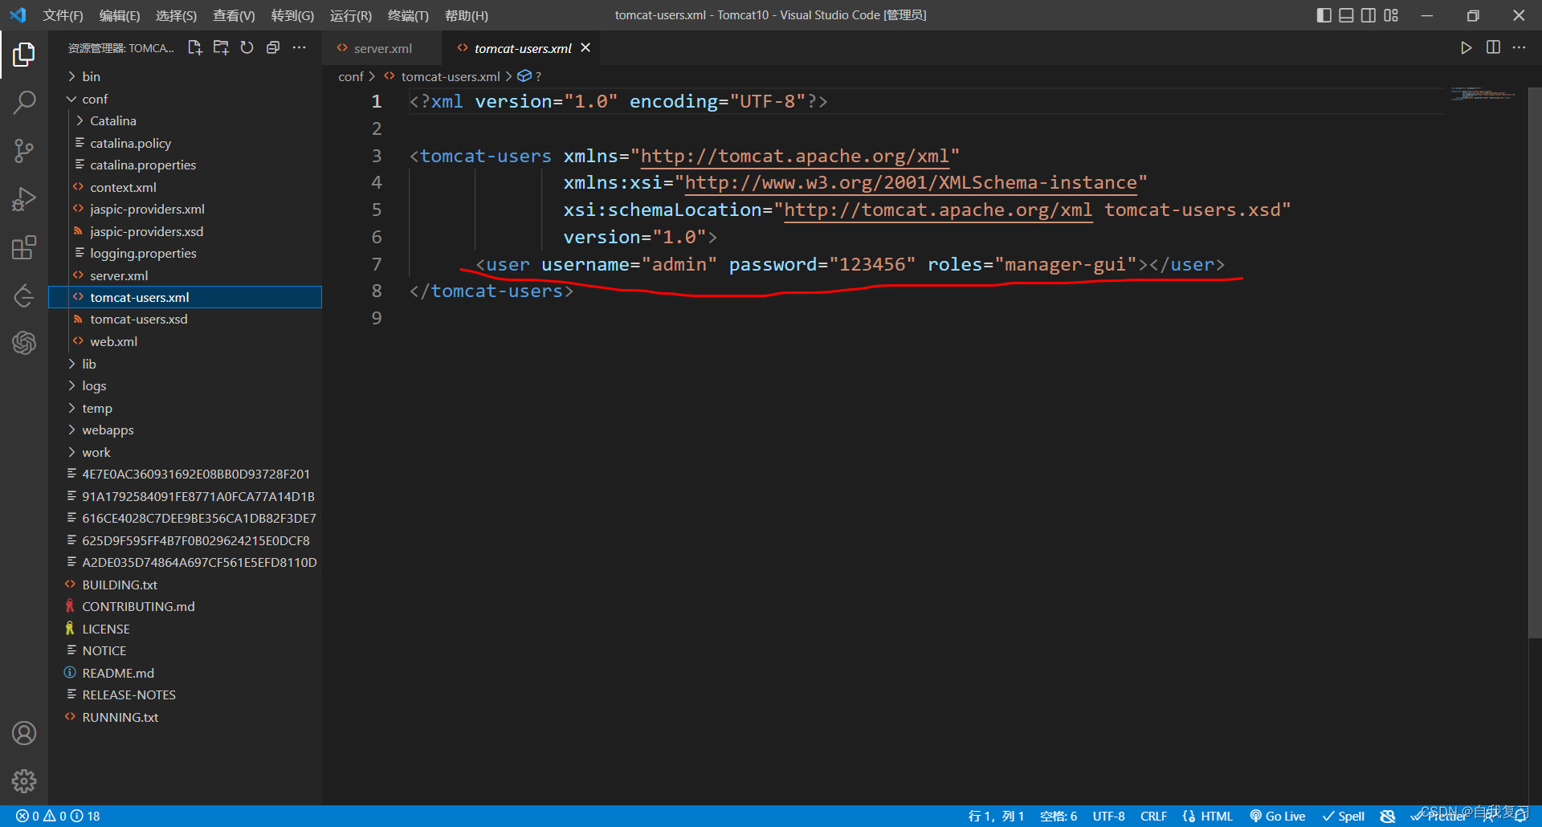Open the 文件(F) menu
This screenshot has width=1542, height=827.
63,15
